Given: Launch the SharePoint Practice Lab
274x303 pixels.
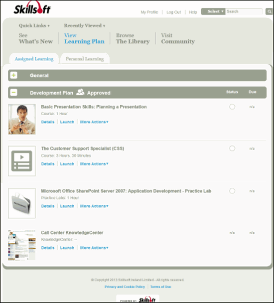Looking at the screenshot, I should [x=67, y=206].
